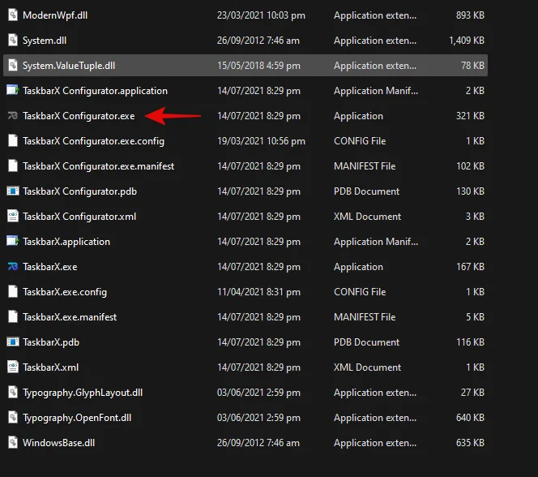Click the 78 KB size value
Viewport: 538px width, 477px height.
[472, 66]
